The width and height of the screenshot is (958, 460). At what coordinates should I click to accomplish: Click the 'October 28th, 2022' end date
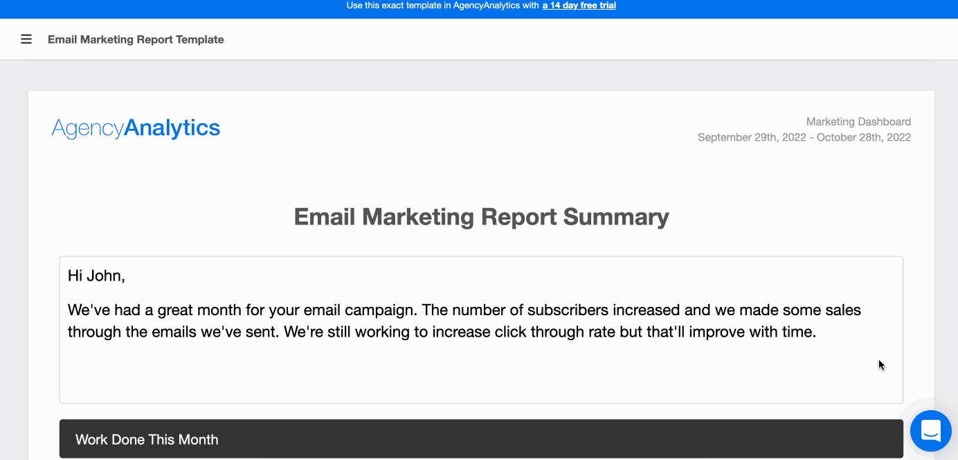(x=864, y=137)
